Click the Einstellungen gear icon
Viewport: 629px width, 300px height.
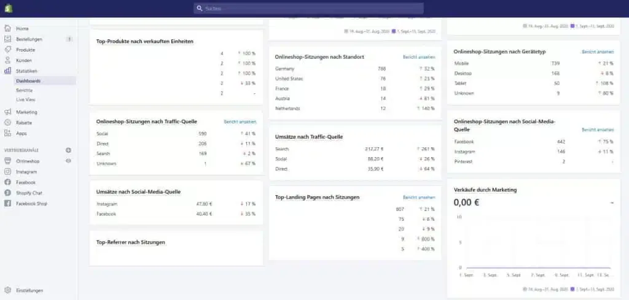[x=7, y=290]
